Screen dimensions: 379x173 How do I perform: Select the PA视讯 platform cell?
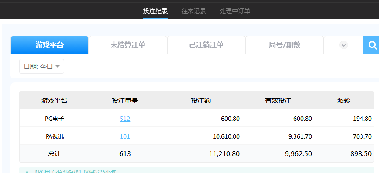(54, 137)
